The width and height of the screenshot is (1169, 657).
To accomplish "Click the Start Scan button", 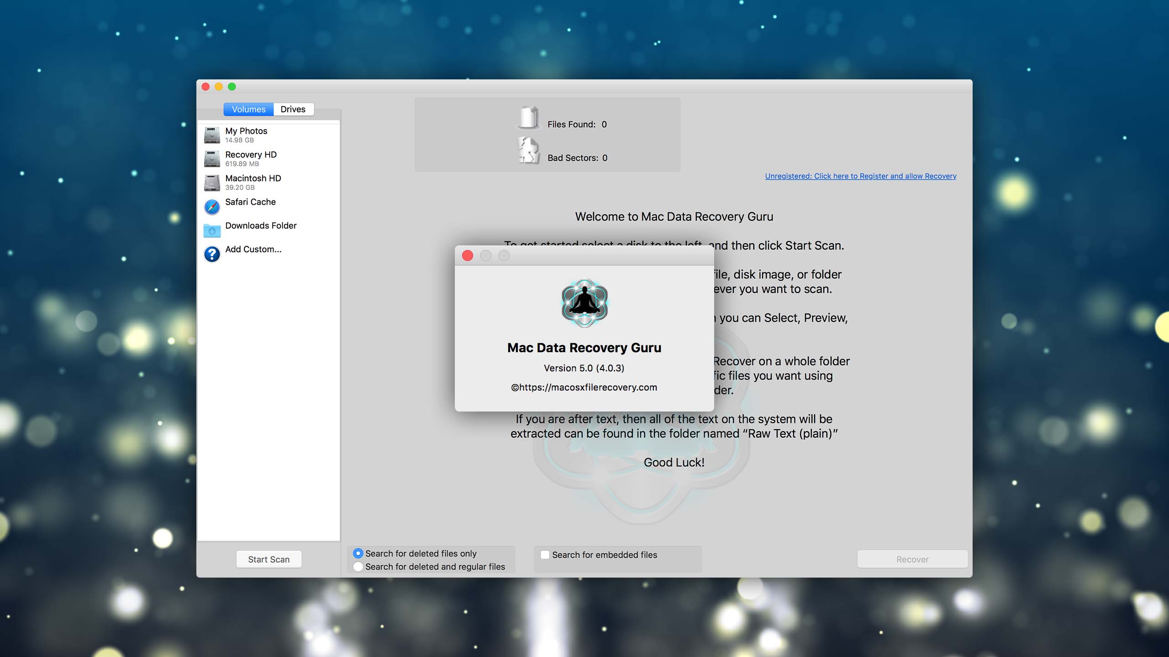I will coord(269,559).
